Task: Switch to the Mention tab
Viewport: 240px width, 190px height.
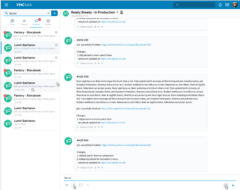Action: point(48,22)
